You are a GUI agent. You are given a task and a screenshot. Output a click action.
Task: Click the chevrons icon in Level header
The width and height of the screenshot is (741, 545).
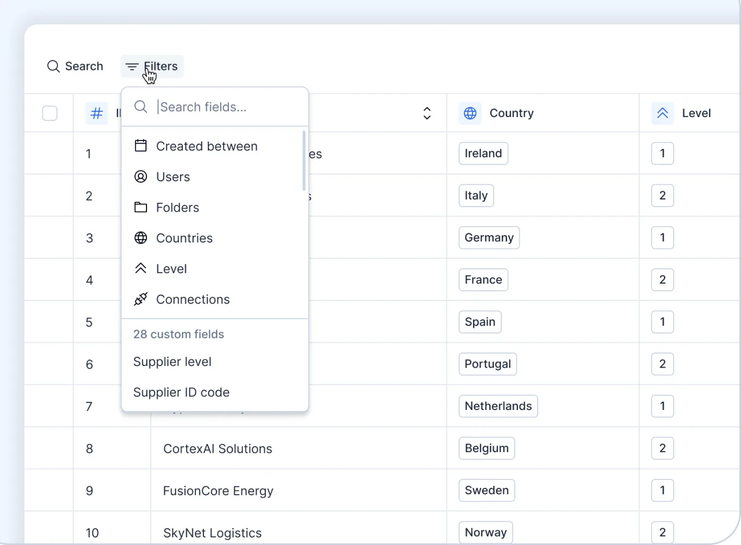pyautogui.click(x=662, y=113)
